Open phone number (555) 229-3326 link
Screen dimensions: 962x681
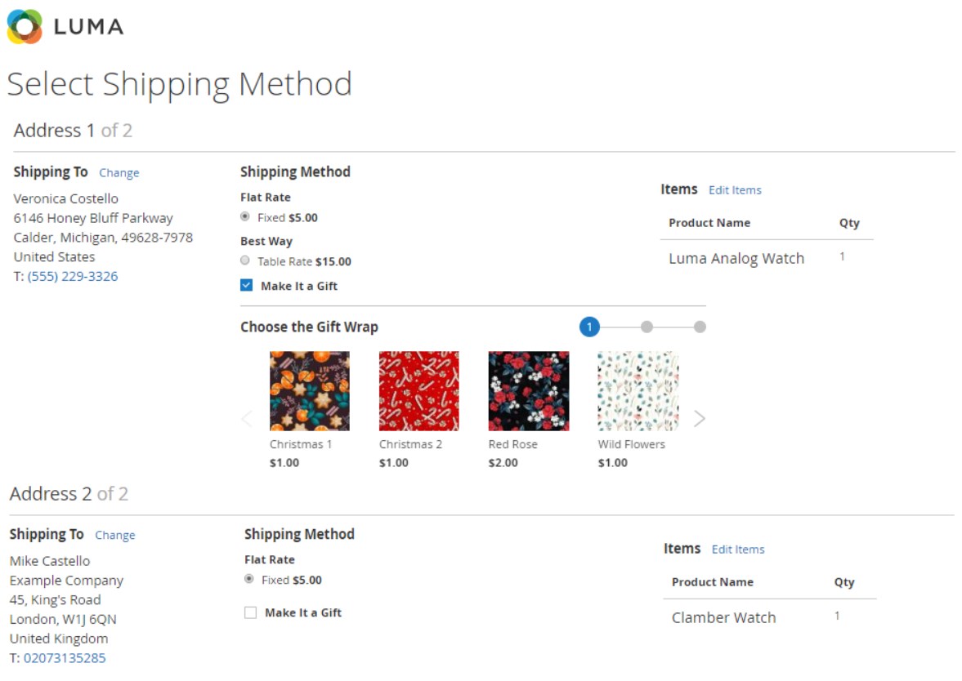(73, 277)
